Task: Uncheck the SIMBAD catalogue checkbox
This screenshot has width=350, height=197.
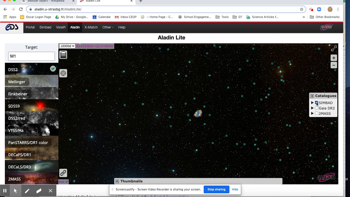Action: tap(317, 103)
